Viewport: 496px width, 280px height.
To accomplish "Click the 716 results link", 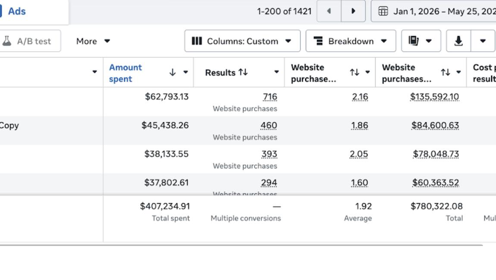I will click(270, 96).
